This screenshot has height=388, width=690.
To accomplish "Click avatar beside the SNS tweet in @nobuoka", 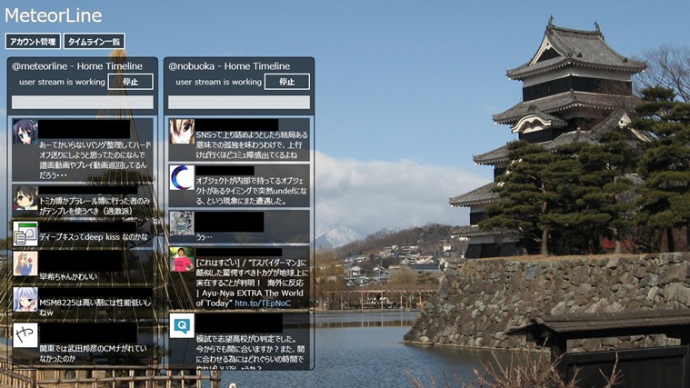I will tap(182, 132).
